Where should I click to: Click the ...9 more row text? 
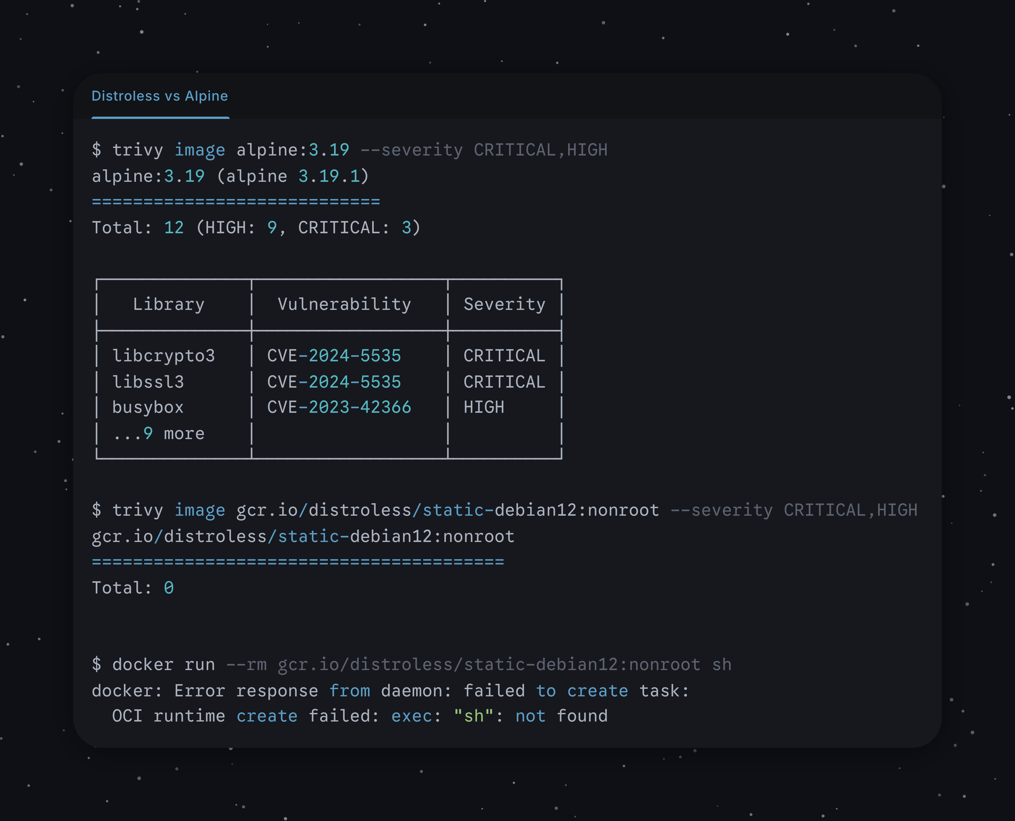click(x=158, y=434)
